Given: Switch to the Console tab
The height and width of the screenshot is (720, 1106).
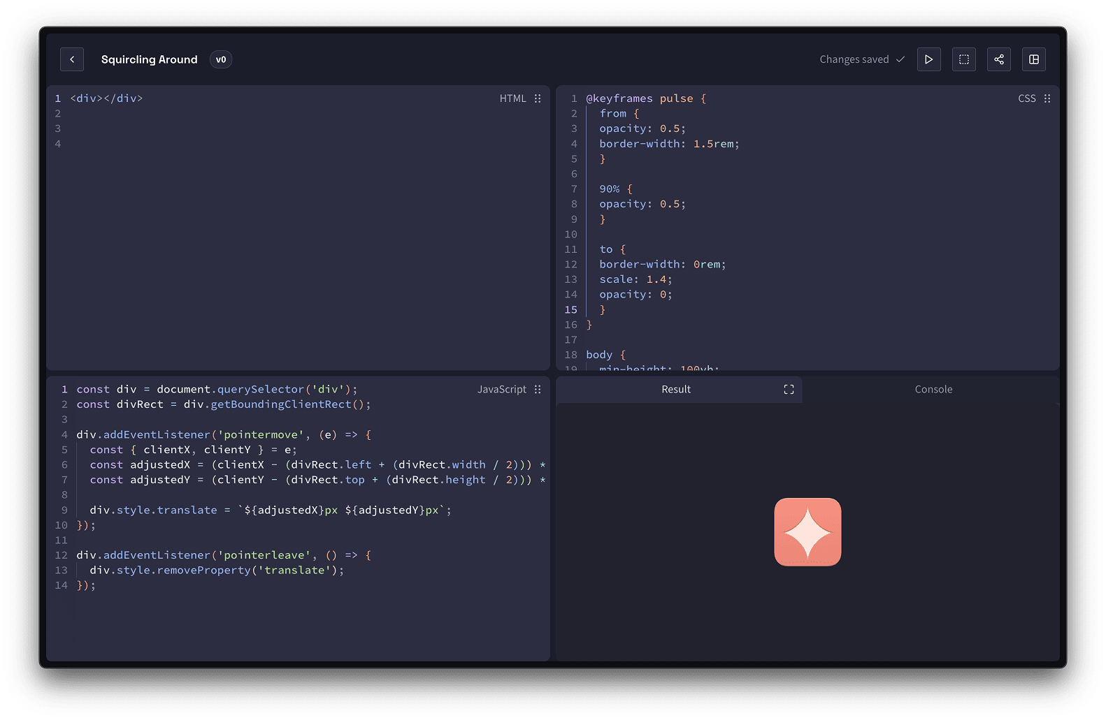Looking at the screenshot, I should coord(933,390).
